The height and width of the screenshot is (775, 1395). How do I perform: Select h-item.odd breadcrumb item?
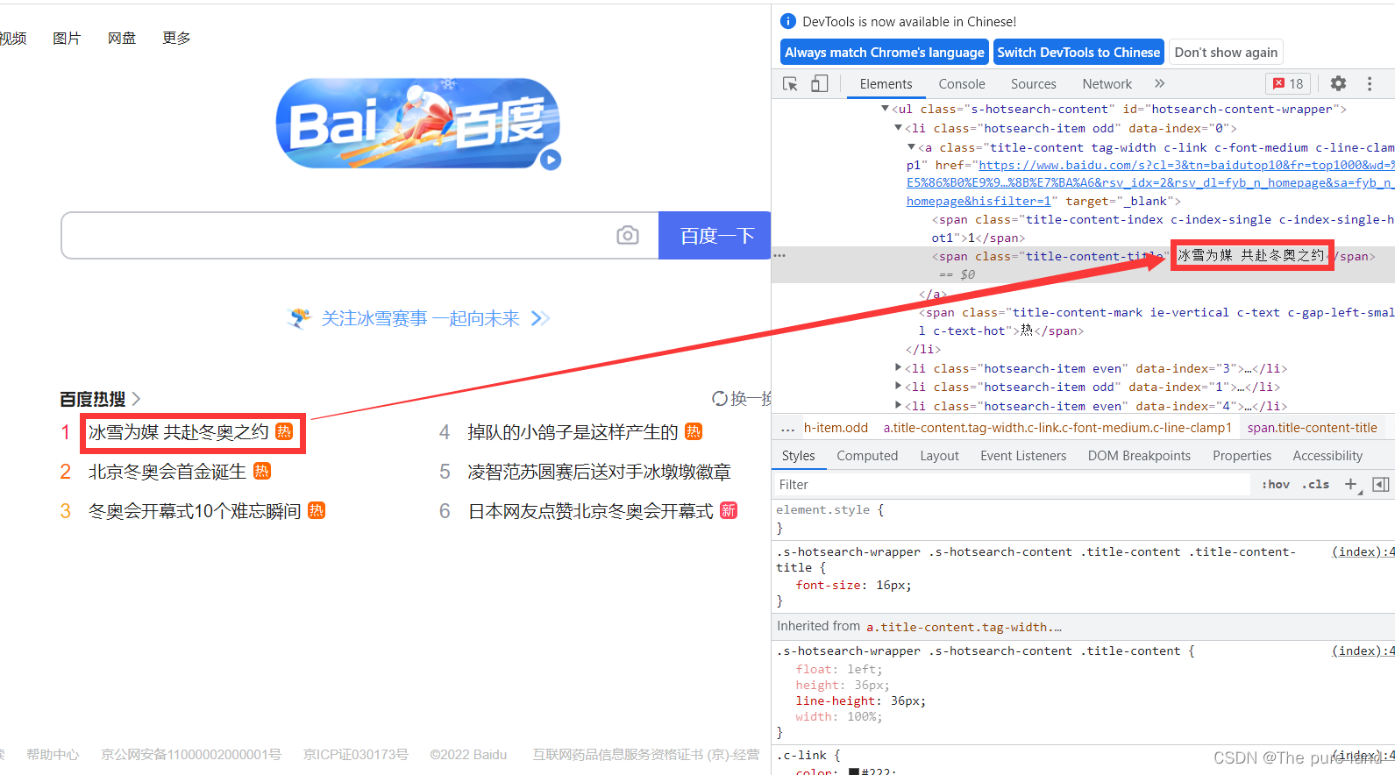coord(836,428)
